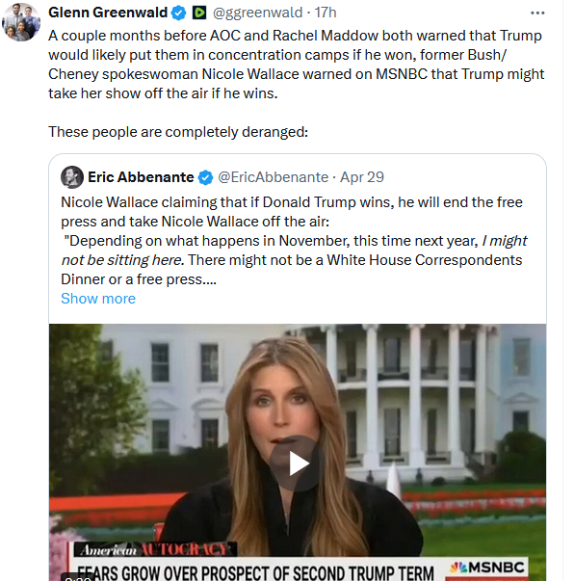The image size is (574, 581).
Task: Open the three-dot more options menu
Action: (x=537, y=13)
